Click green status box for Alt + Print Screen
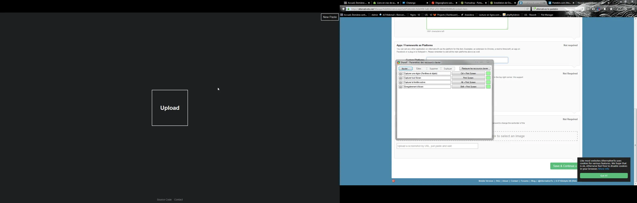Screen dimensions: 637x203 pyautogui.click(x=488, y=82)
